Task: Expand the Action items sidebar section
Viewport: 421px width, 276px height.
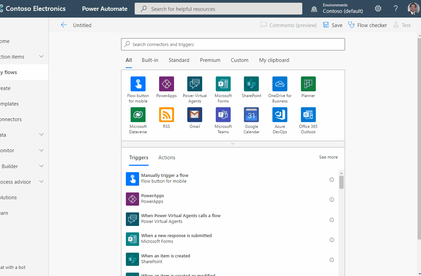Action: point(41,56)
